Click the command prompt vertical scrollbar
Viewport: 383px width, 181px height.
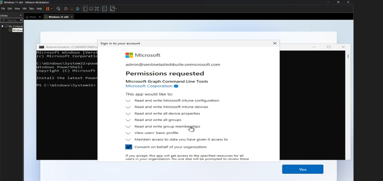pyautogui.click(x=348, y=102)
